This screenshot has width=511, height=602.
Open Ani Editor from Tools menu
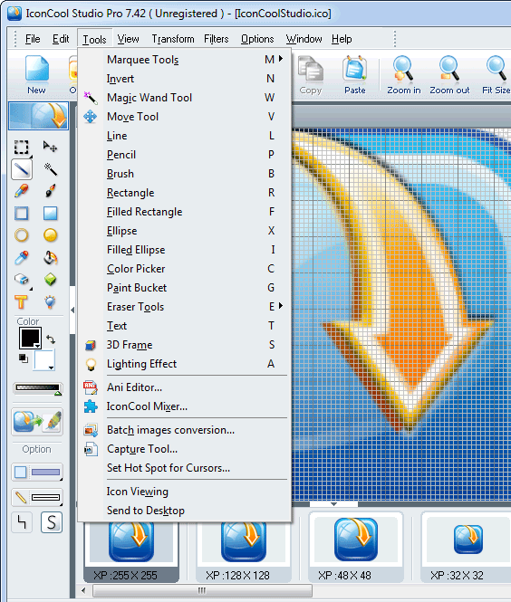click(x=185, y=387)
